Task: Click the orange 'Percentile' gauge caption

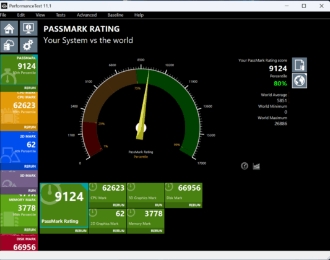Action: coord(141,157)
